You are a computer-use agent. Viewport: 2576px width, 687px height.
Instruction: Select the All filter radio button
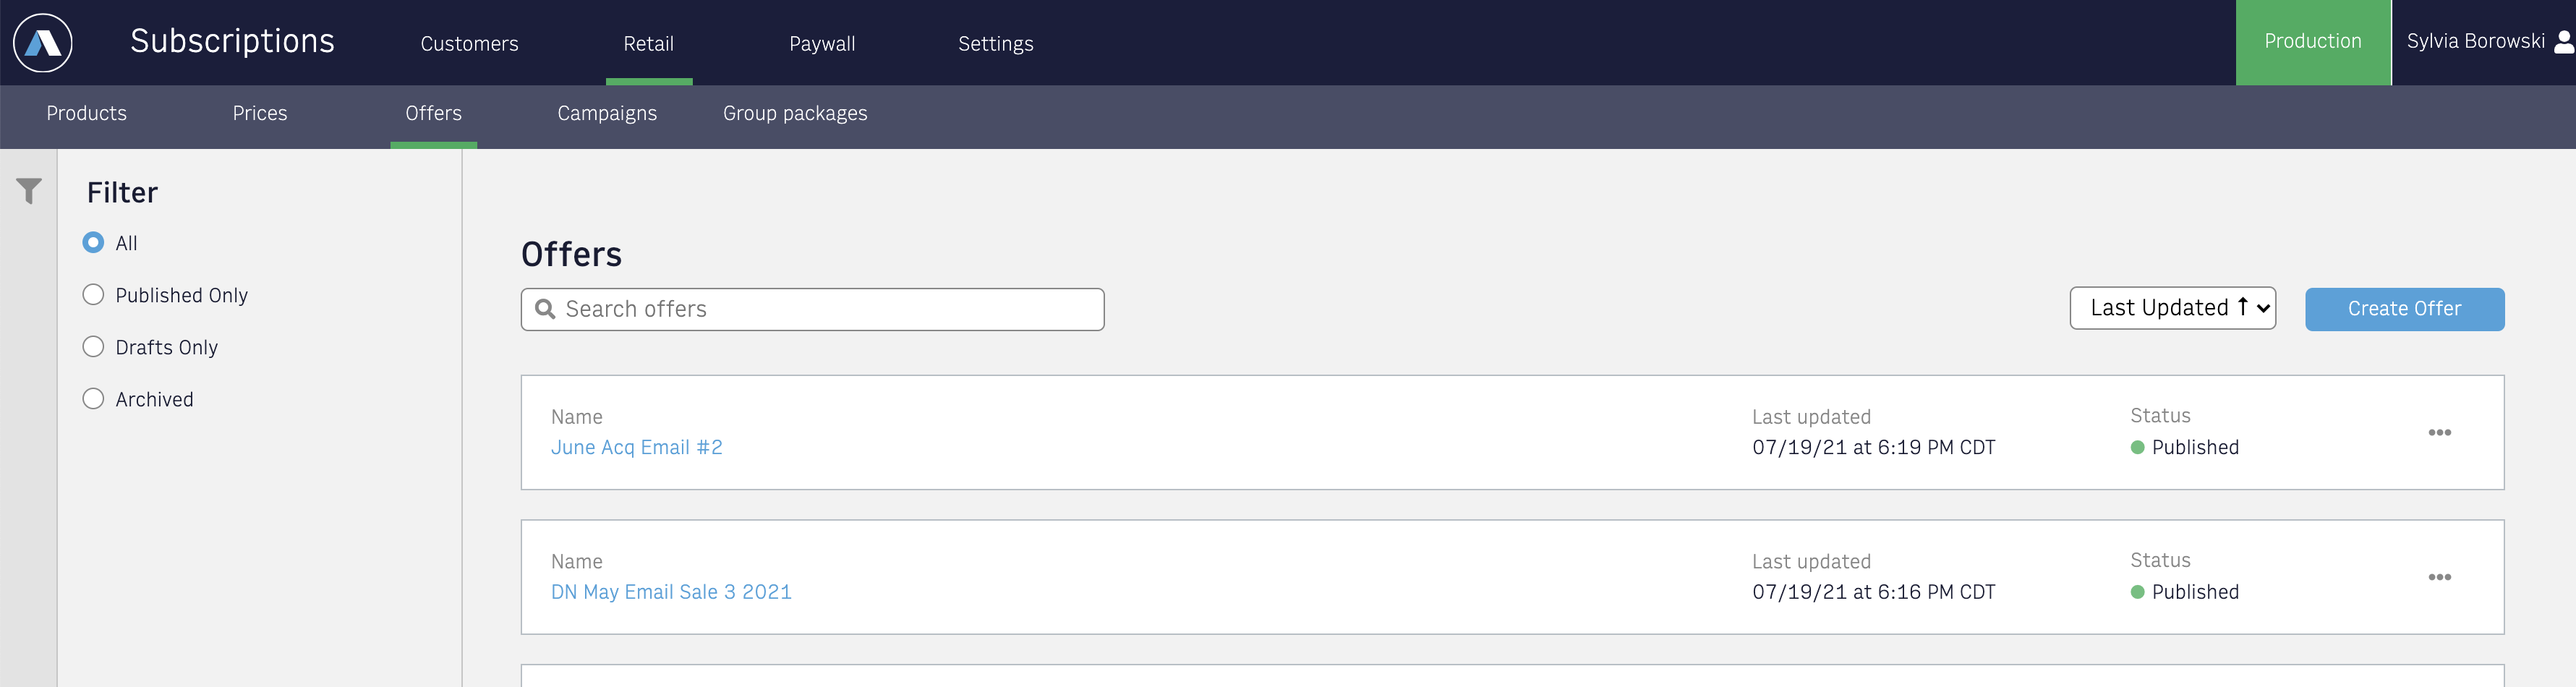point(93,242)
